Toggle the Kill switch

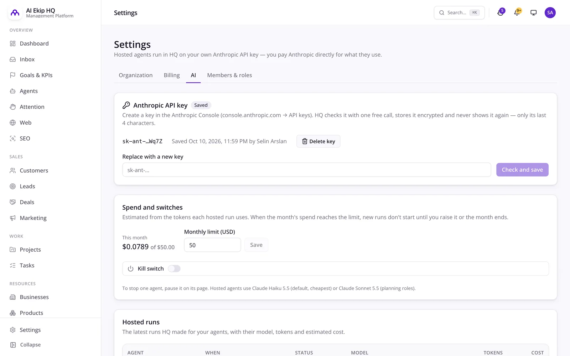pos(174,269)
